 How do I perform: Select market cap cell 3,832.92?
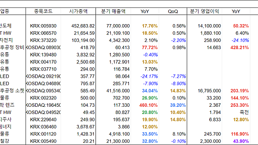(85, 55)
